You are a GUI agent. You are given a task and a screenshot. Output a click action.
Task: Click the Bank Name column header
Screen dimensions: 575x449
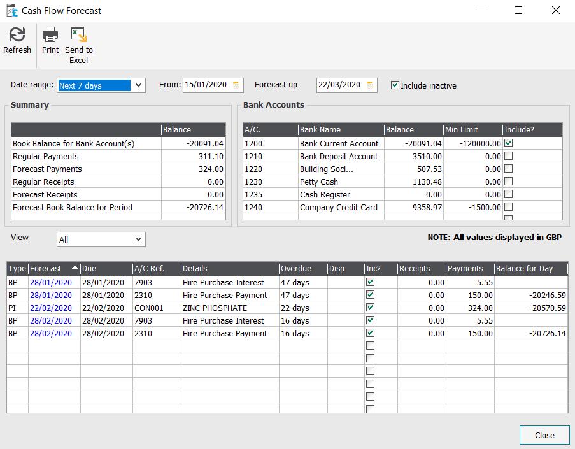point(341,129)
